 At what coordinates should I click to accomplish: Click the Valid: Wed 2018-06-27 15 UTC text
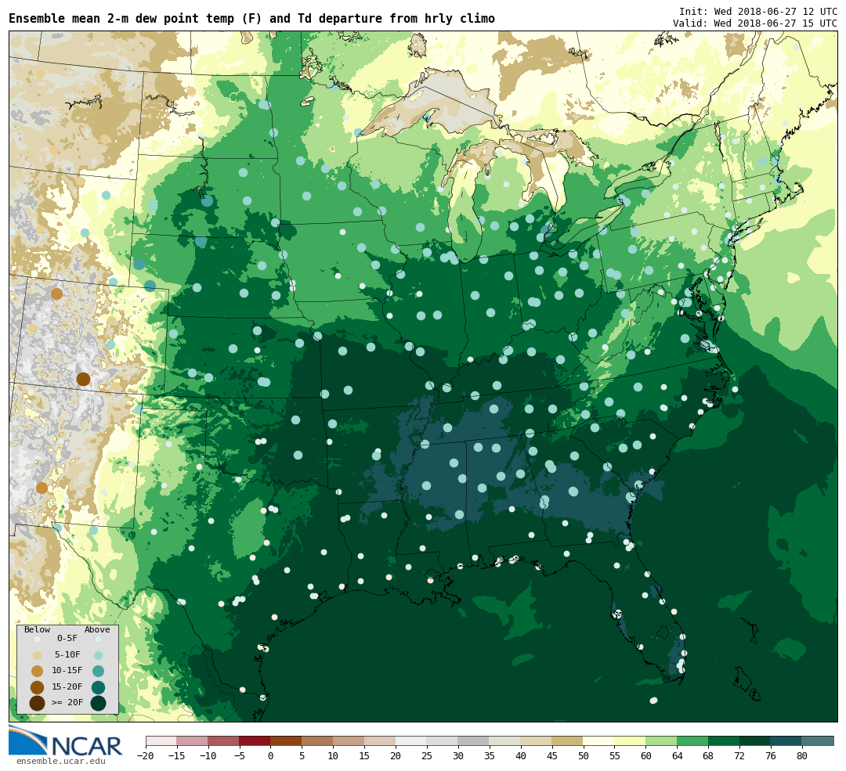tap(755, 23)
